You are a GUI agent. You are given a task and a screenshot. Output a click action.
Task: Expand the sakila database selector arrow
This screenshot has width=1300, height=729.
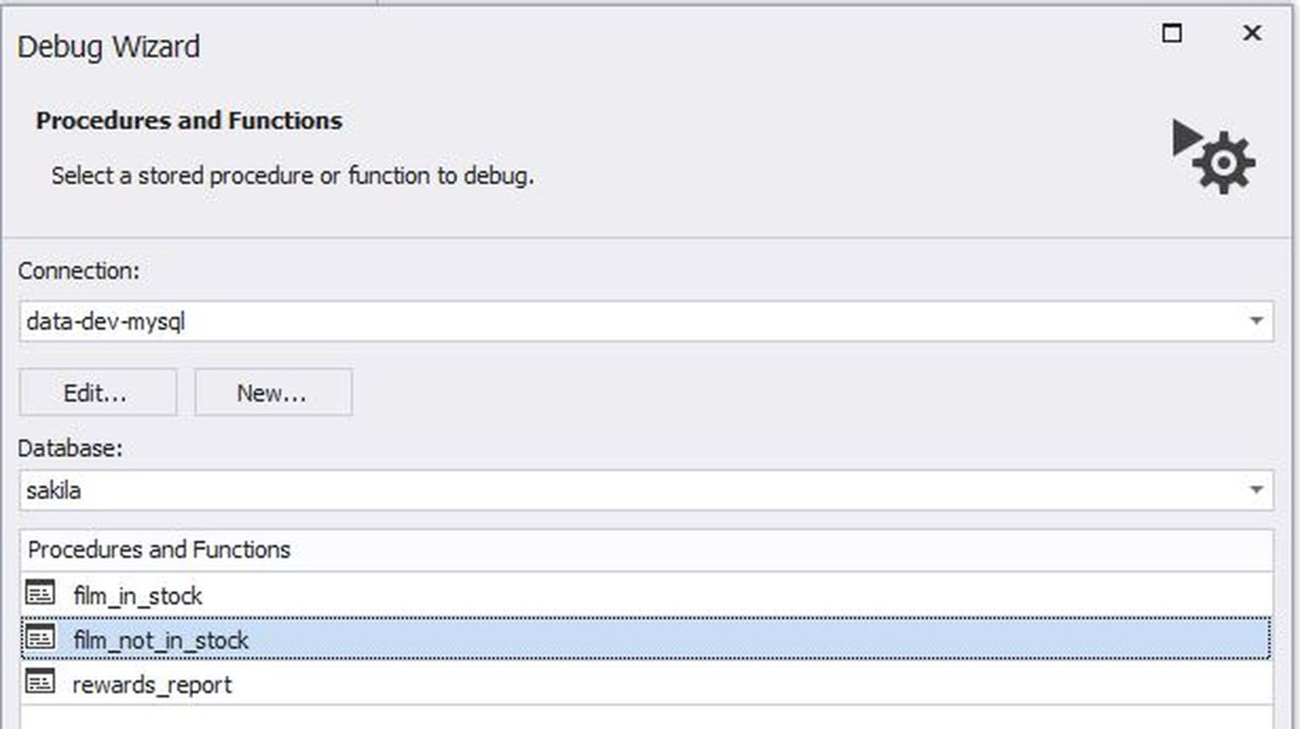[1256, 489]
